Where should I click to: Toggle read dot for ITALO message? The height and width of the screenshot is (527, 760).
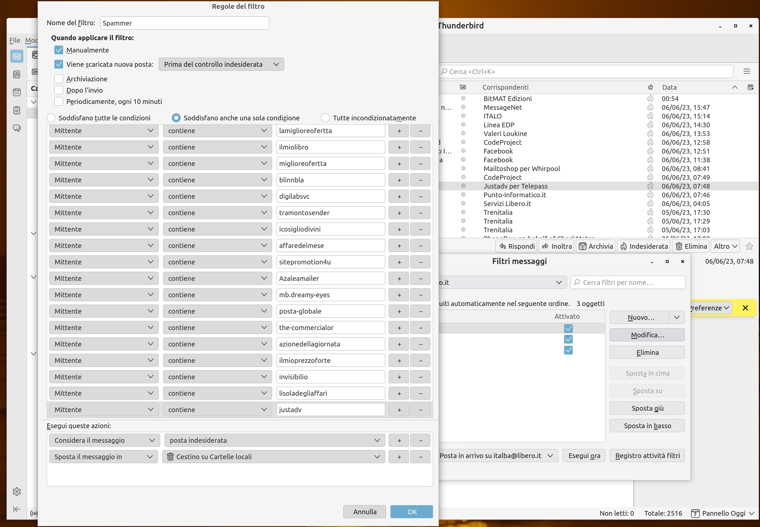(x=463, y=116)
